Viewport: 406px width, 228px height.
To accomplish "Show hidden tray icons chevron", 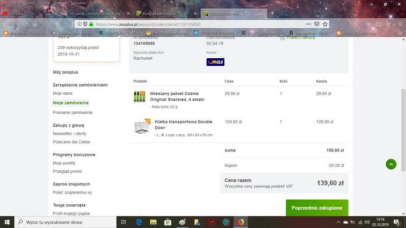I will [x=339, y=222].
